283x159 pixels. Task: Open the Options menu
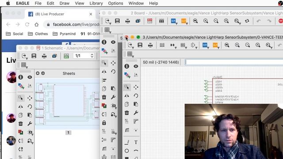point(115,3)
